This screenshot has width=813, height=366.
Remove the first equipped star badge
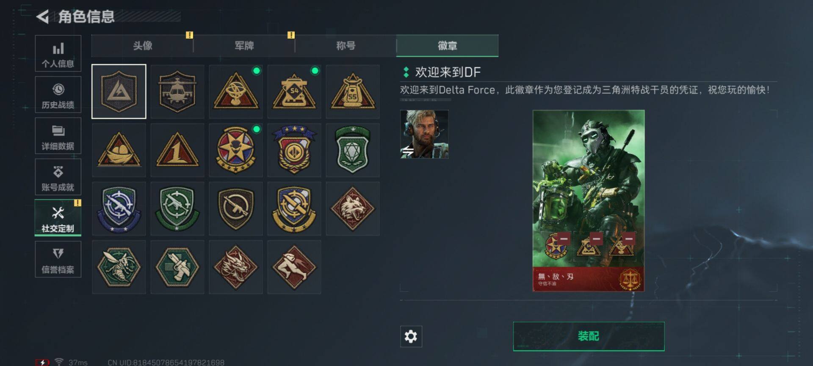pyautogui.click(x=564, y=239)
